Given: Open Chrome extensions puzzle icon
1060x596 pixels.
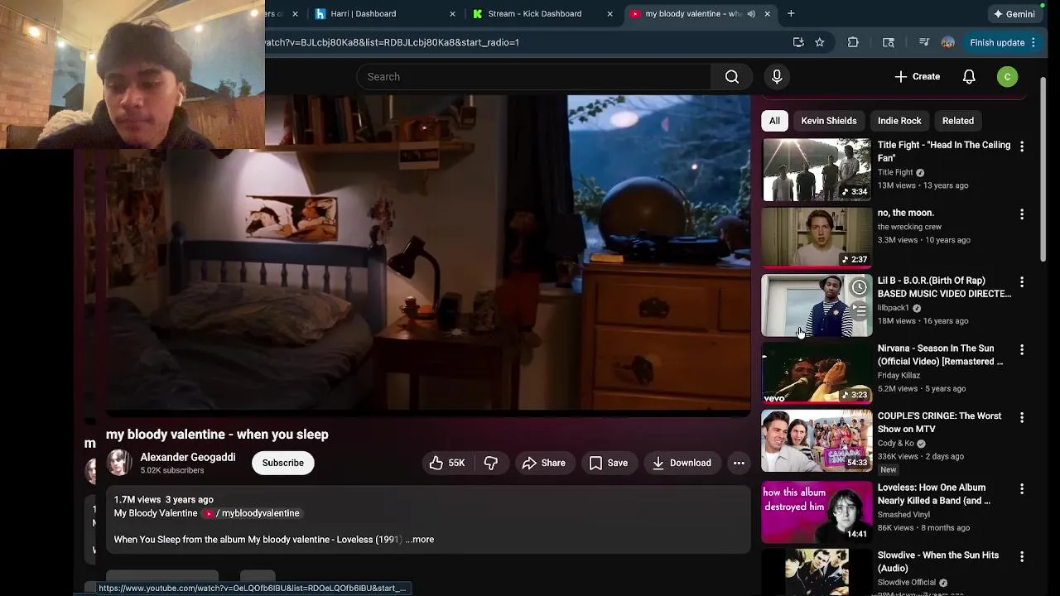Looking at the screenshot, I should point(853,42).
